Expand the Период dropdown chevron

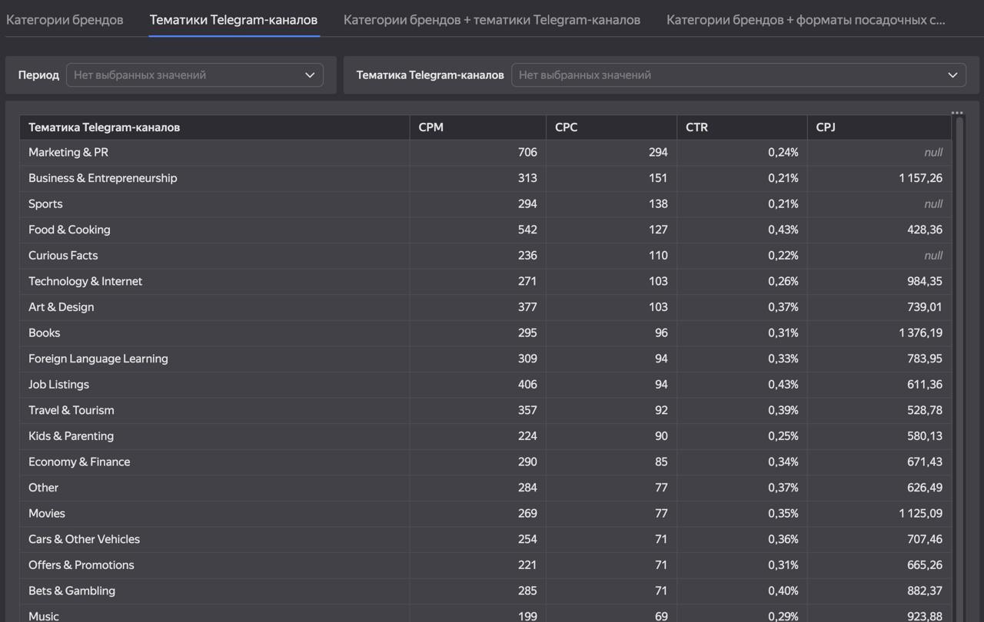point(310,75)
